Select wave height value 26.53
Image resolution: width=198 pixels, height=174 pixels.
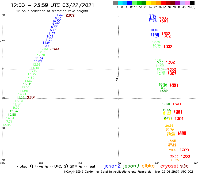[x=169, y=126]
